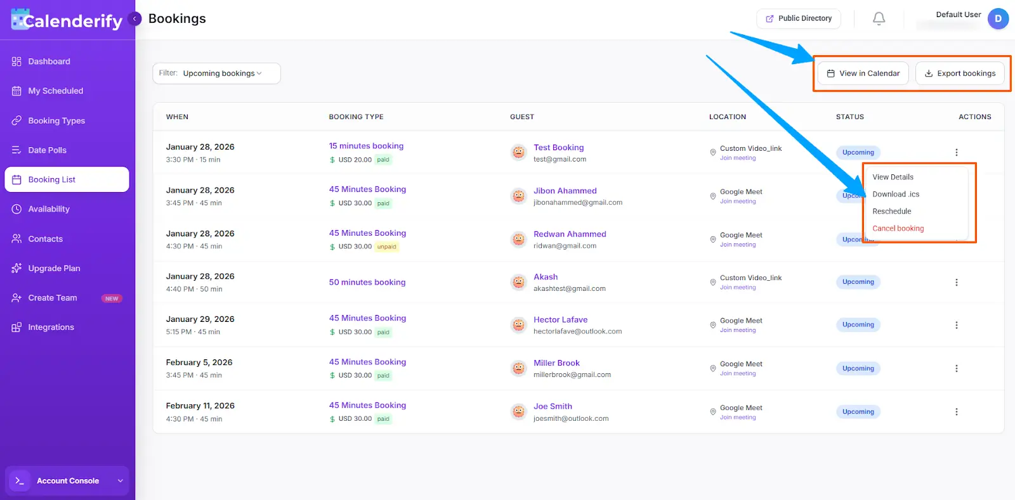Click the Account Console terminal icon

pyautogui.click(x=20, y=481)
